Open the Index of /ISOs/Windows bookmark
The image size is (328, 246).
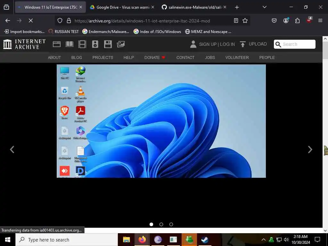[157, 32]
